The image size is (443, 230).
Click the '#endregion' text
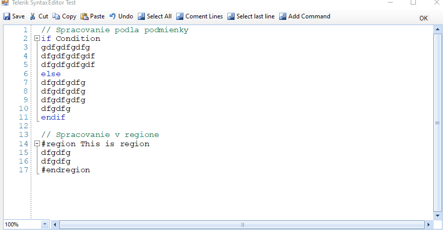[x=66, y=170]
